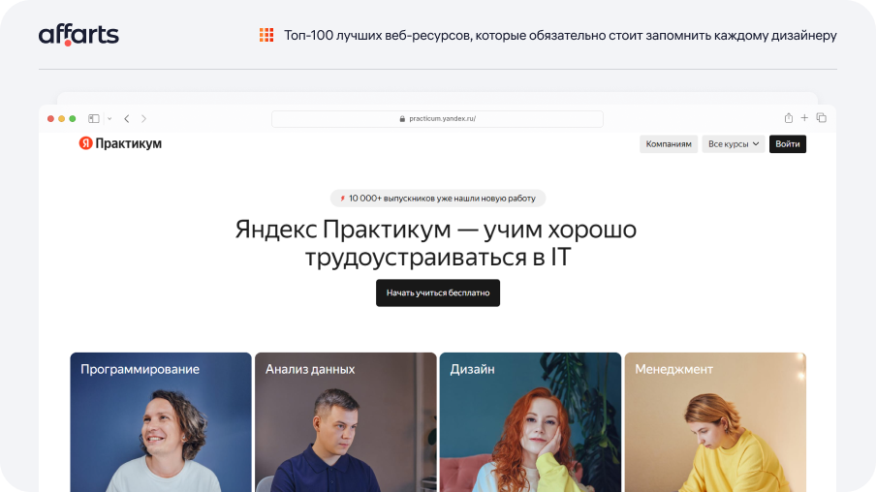Open the Анализ данных course card

[x=346, y=422]
